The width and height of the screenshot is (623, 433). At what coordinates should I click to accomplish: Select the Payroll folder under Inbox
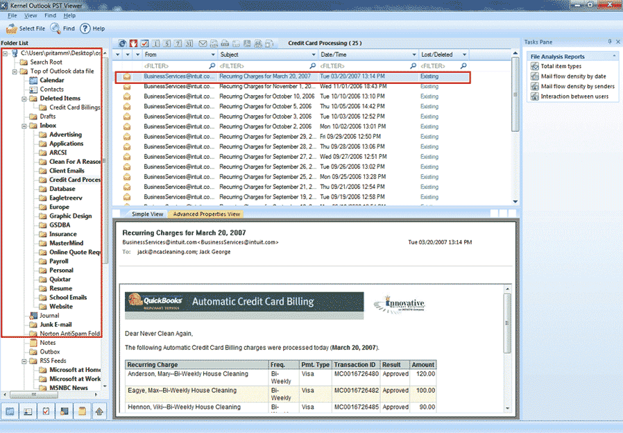click(59, 262)
